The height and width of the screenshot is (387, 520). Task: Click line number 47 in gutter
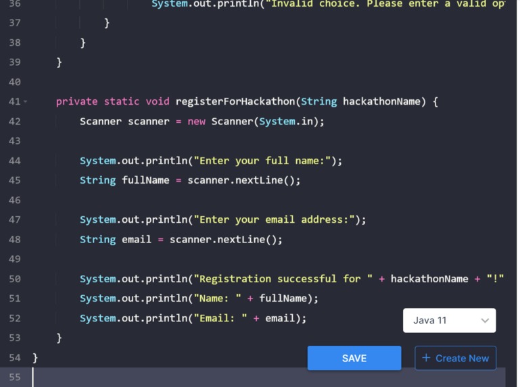point(15,220)
